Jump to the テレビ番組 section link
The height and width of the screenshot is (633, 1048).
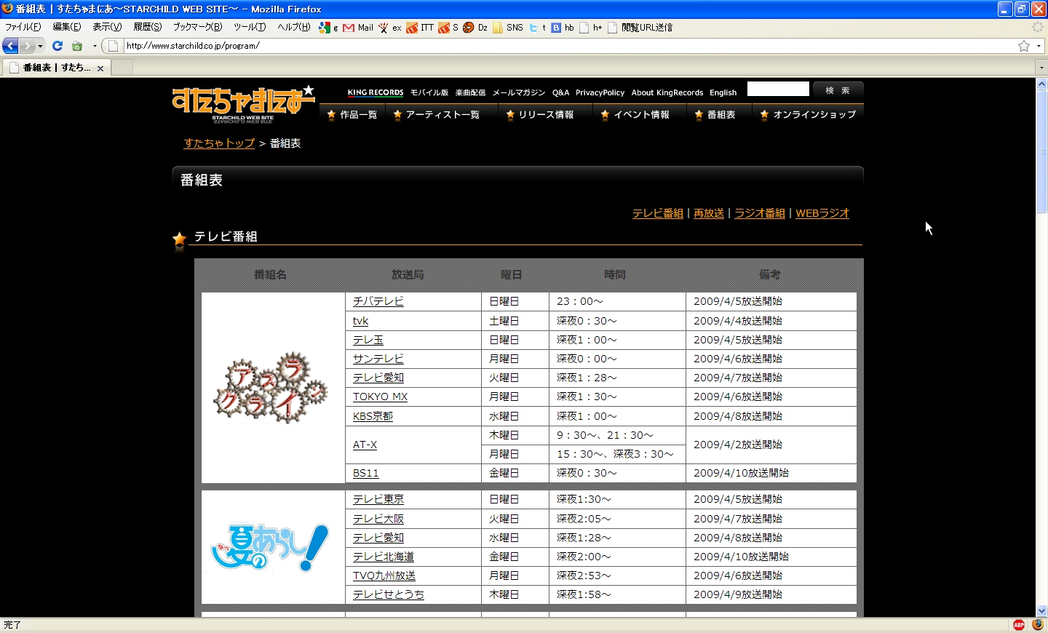(658, 213)
